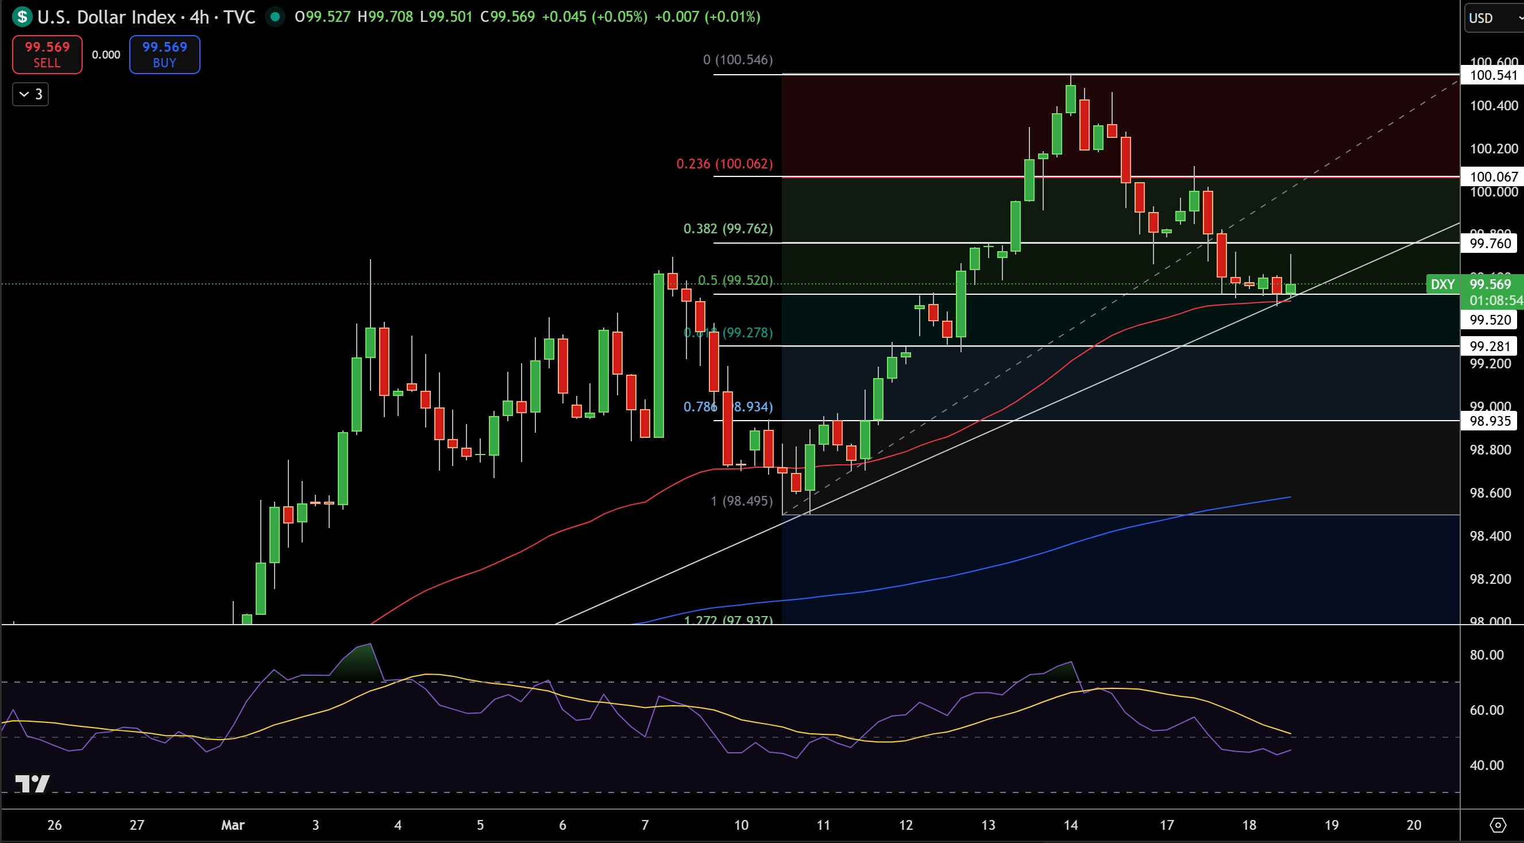The image size is (1524, 843).
Task: Select the 1 (98.495) Fibonacci level label
Action: [x=741, y=501]
